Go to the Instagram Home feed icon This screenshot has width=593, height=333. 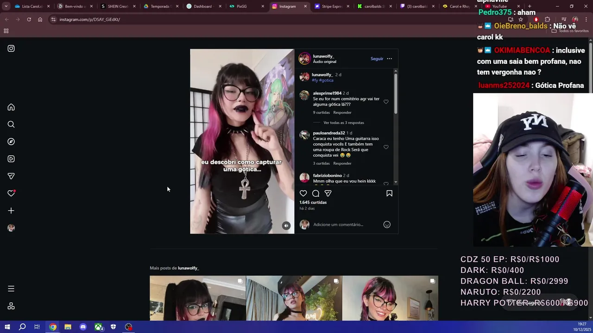point(11,107)
